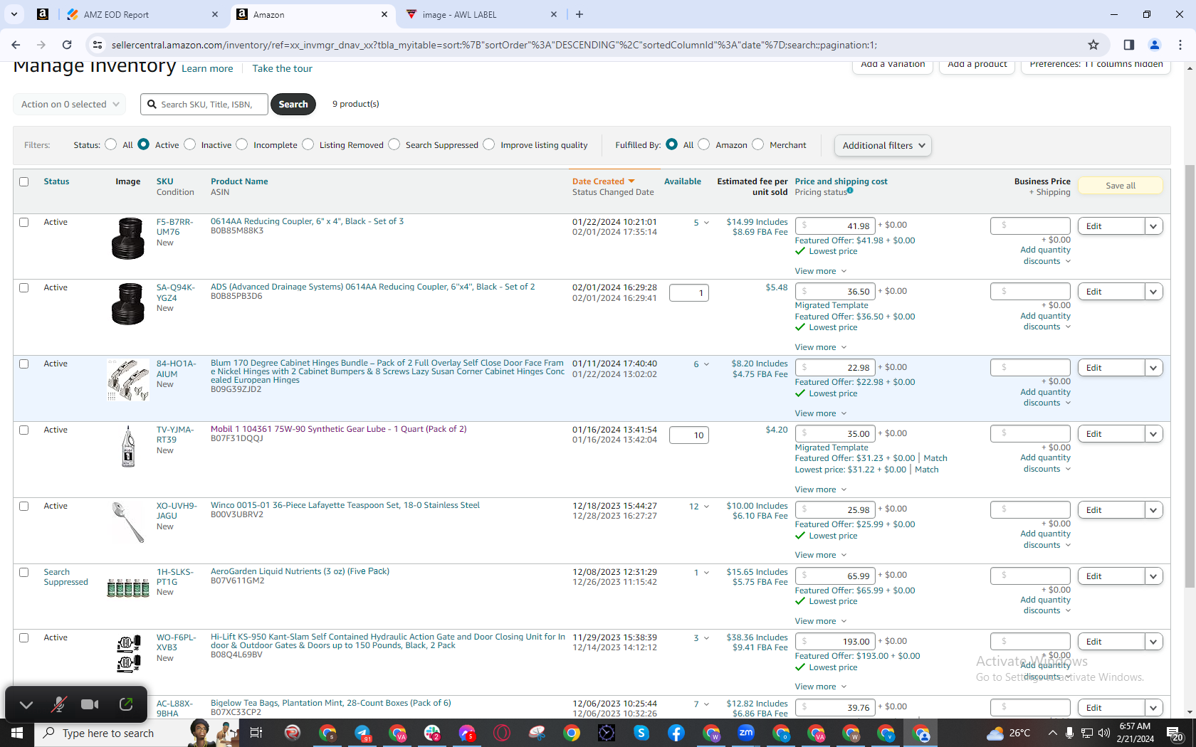The height and width of the screenshot is (747, 1196).
Task: Open Facebook from the taskbar
Action: (x=676, y=733)
